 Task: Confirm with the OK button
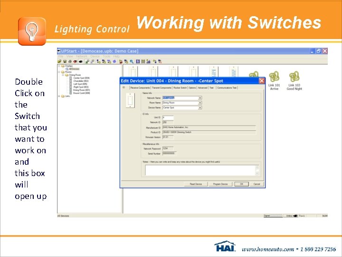[x=242, y=184]
